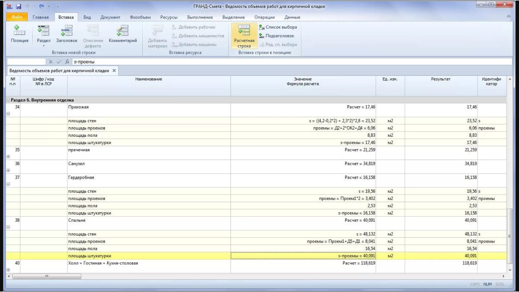Click the save icon in title bar
Screen dimensions: 519x292
point(19,6)
